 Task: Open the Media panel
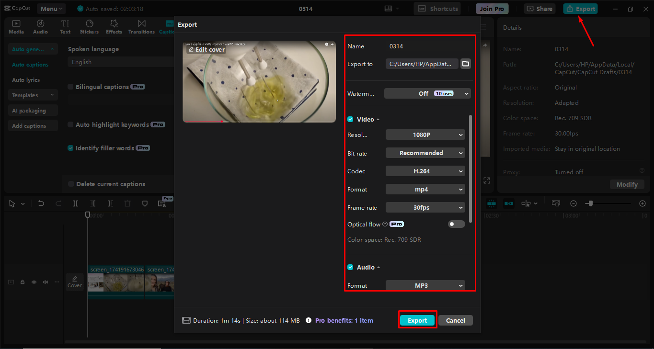(16, 26)
